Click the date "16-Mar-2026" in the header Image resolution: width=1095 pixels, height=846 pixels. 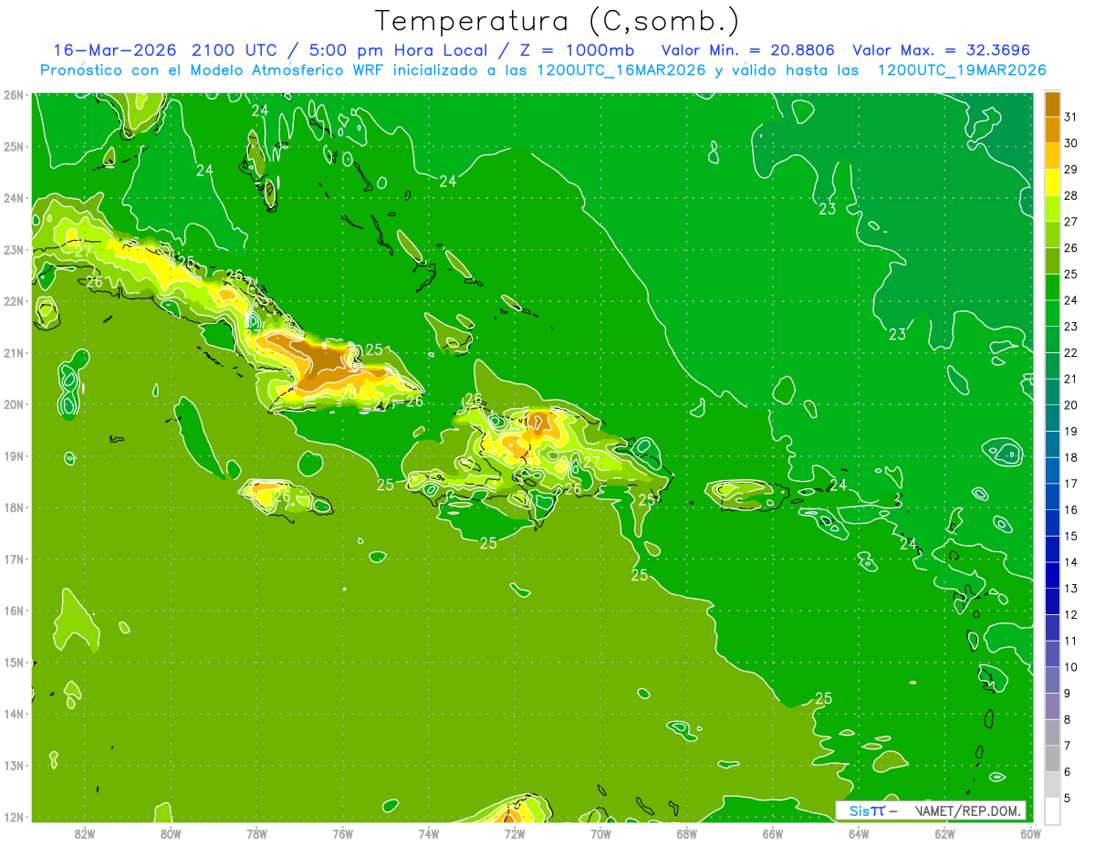pyautogui.click(x=115, y=49)
